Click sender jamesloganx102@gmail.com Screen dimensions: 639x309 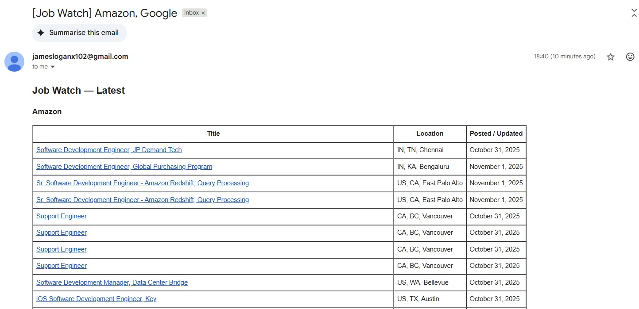point(80,57)
